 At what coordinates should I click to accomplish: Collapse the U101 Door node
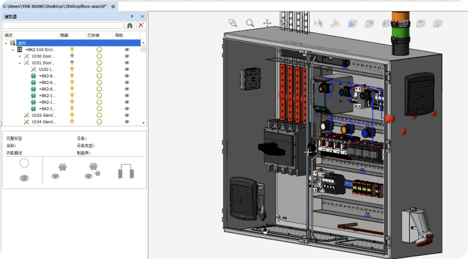pyautogui.click(x=20, y=63)
